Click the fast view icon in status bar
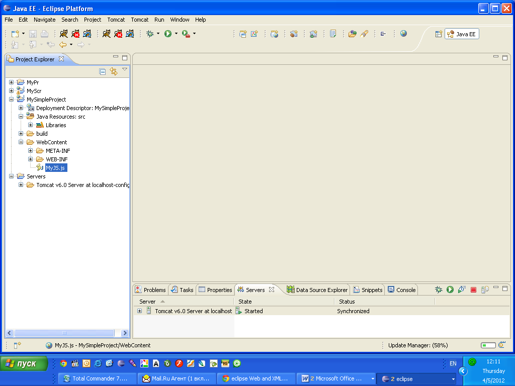This screenshot has height=386, width=515. point(17,345)
